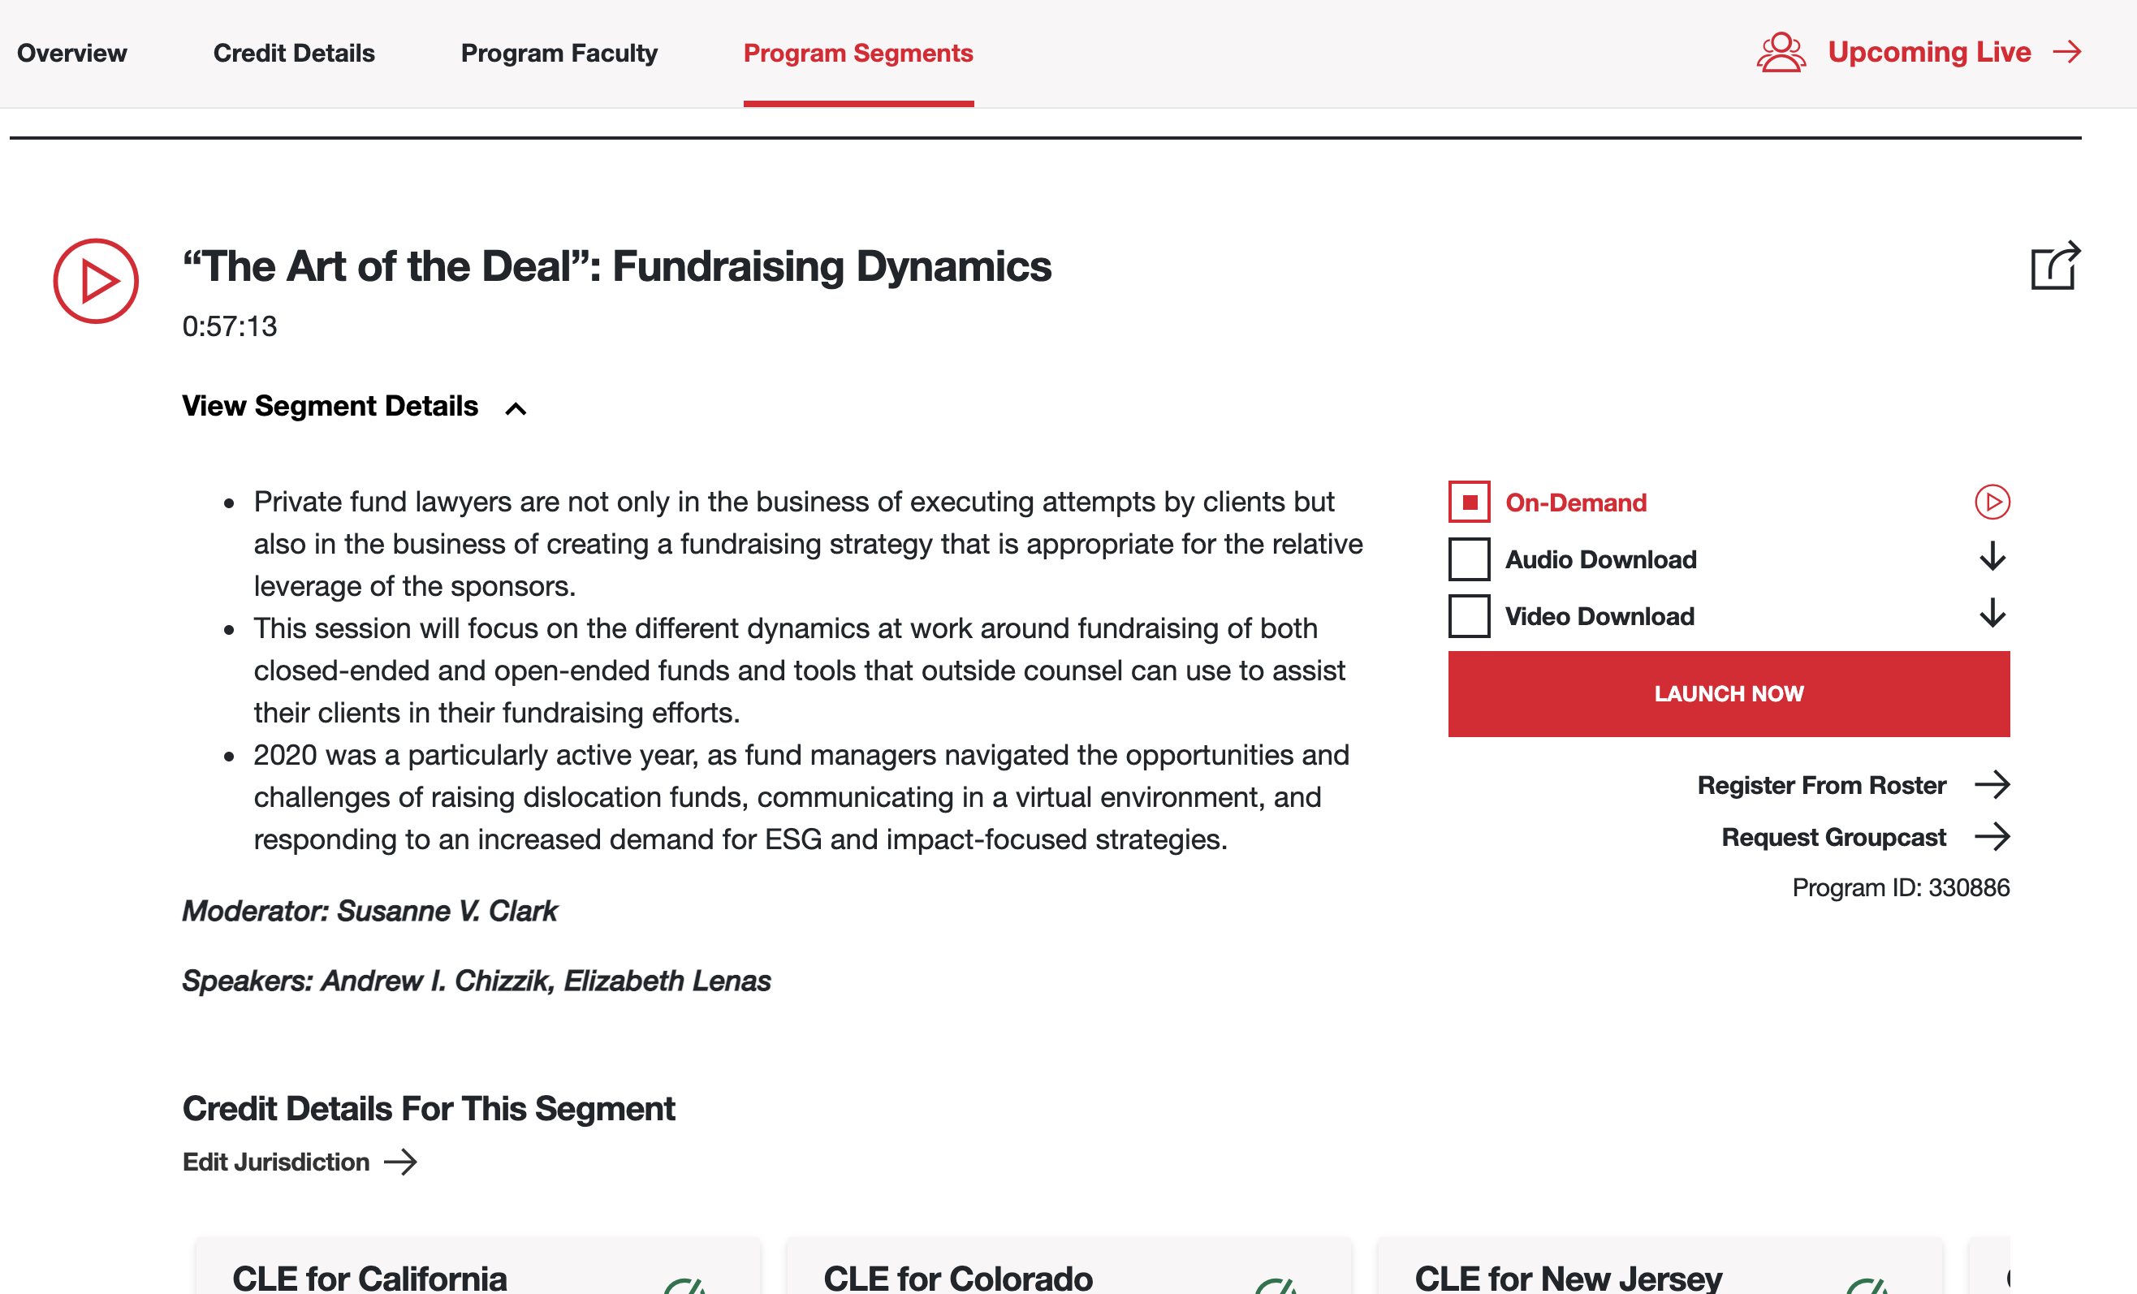Follow the Upcoming Live link
2137x1294 pixels.
pos(1928,52)
